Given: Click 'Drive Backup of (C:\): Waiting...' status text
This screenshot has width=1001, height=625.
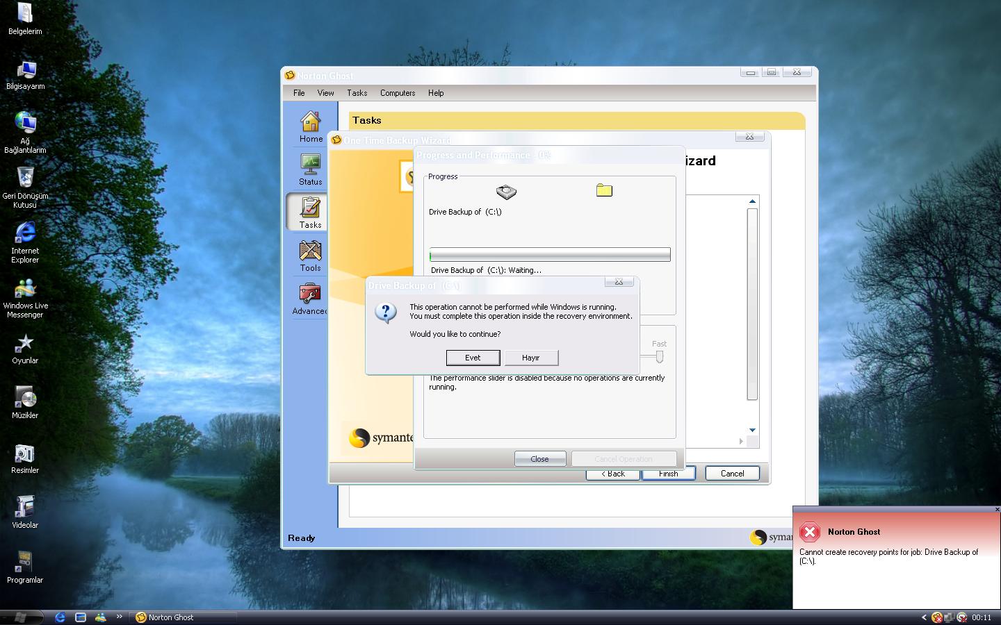Looking at the screenshot, I should coord(486,270).
